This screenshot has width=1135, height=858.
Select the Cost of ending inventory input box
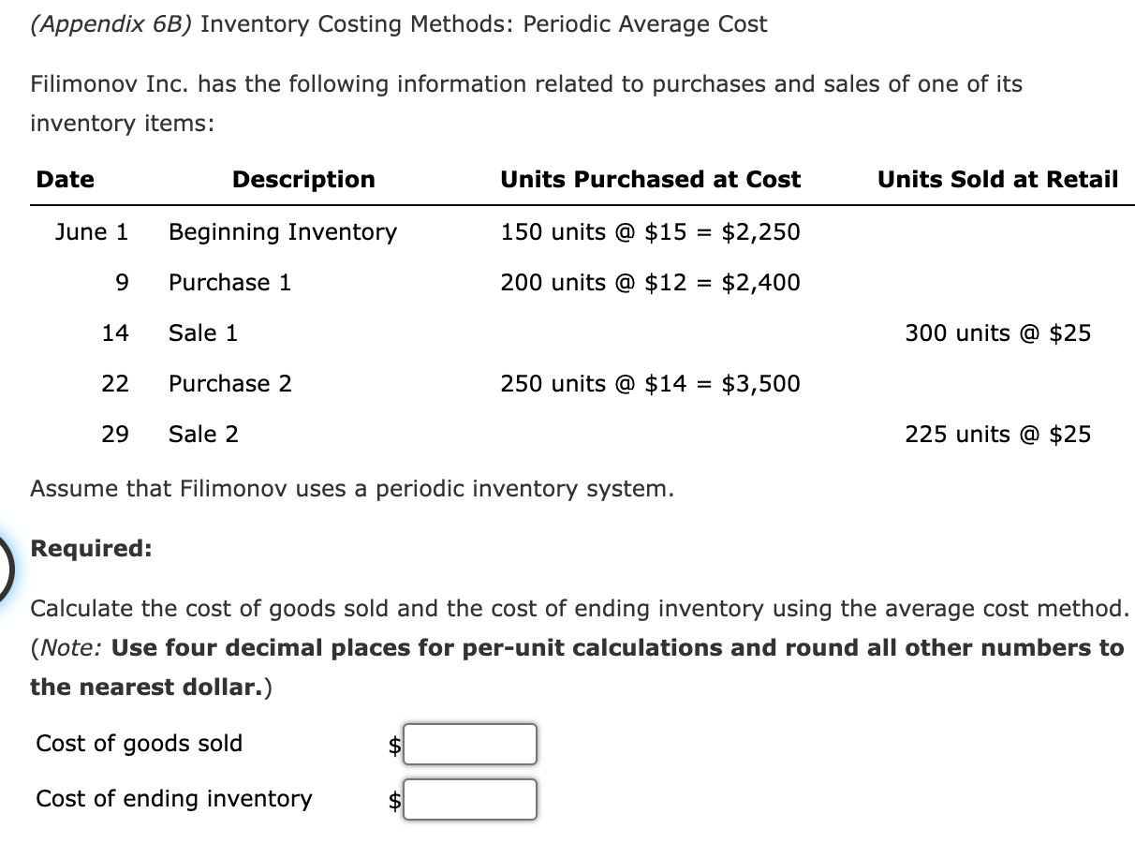(x=470, y=798)
